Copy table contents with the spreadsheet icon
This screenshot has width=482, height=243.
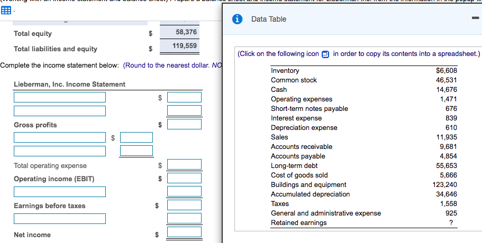pos(325,54)
